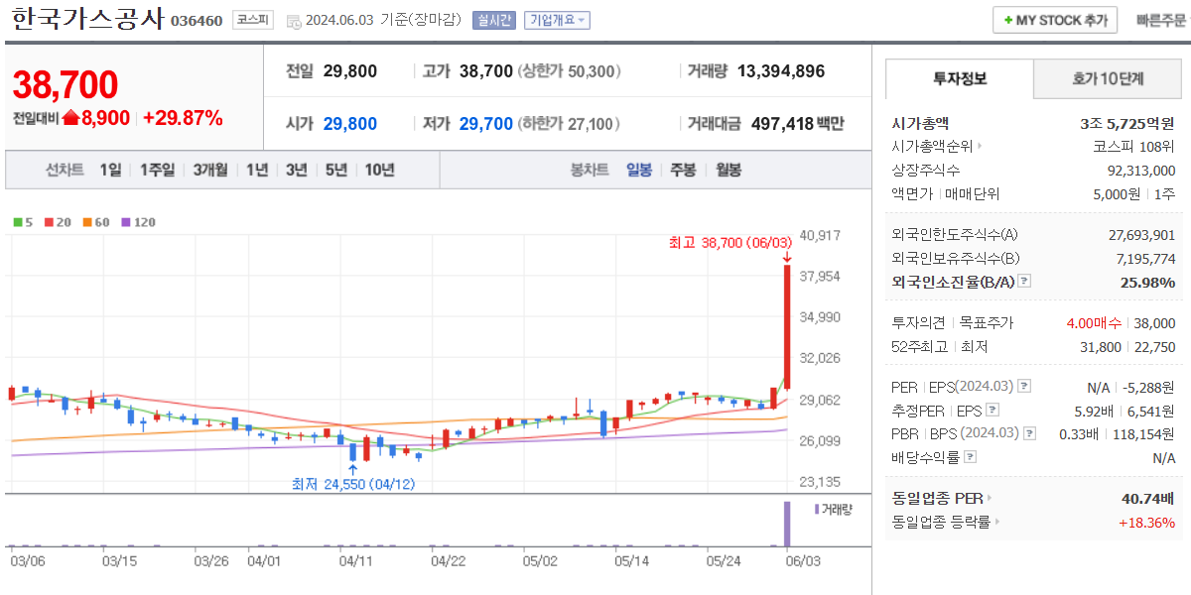Click the 동일업종 등락률 link
1191x595 pixels.
click(941, 522)
